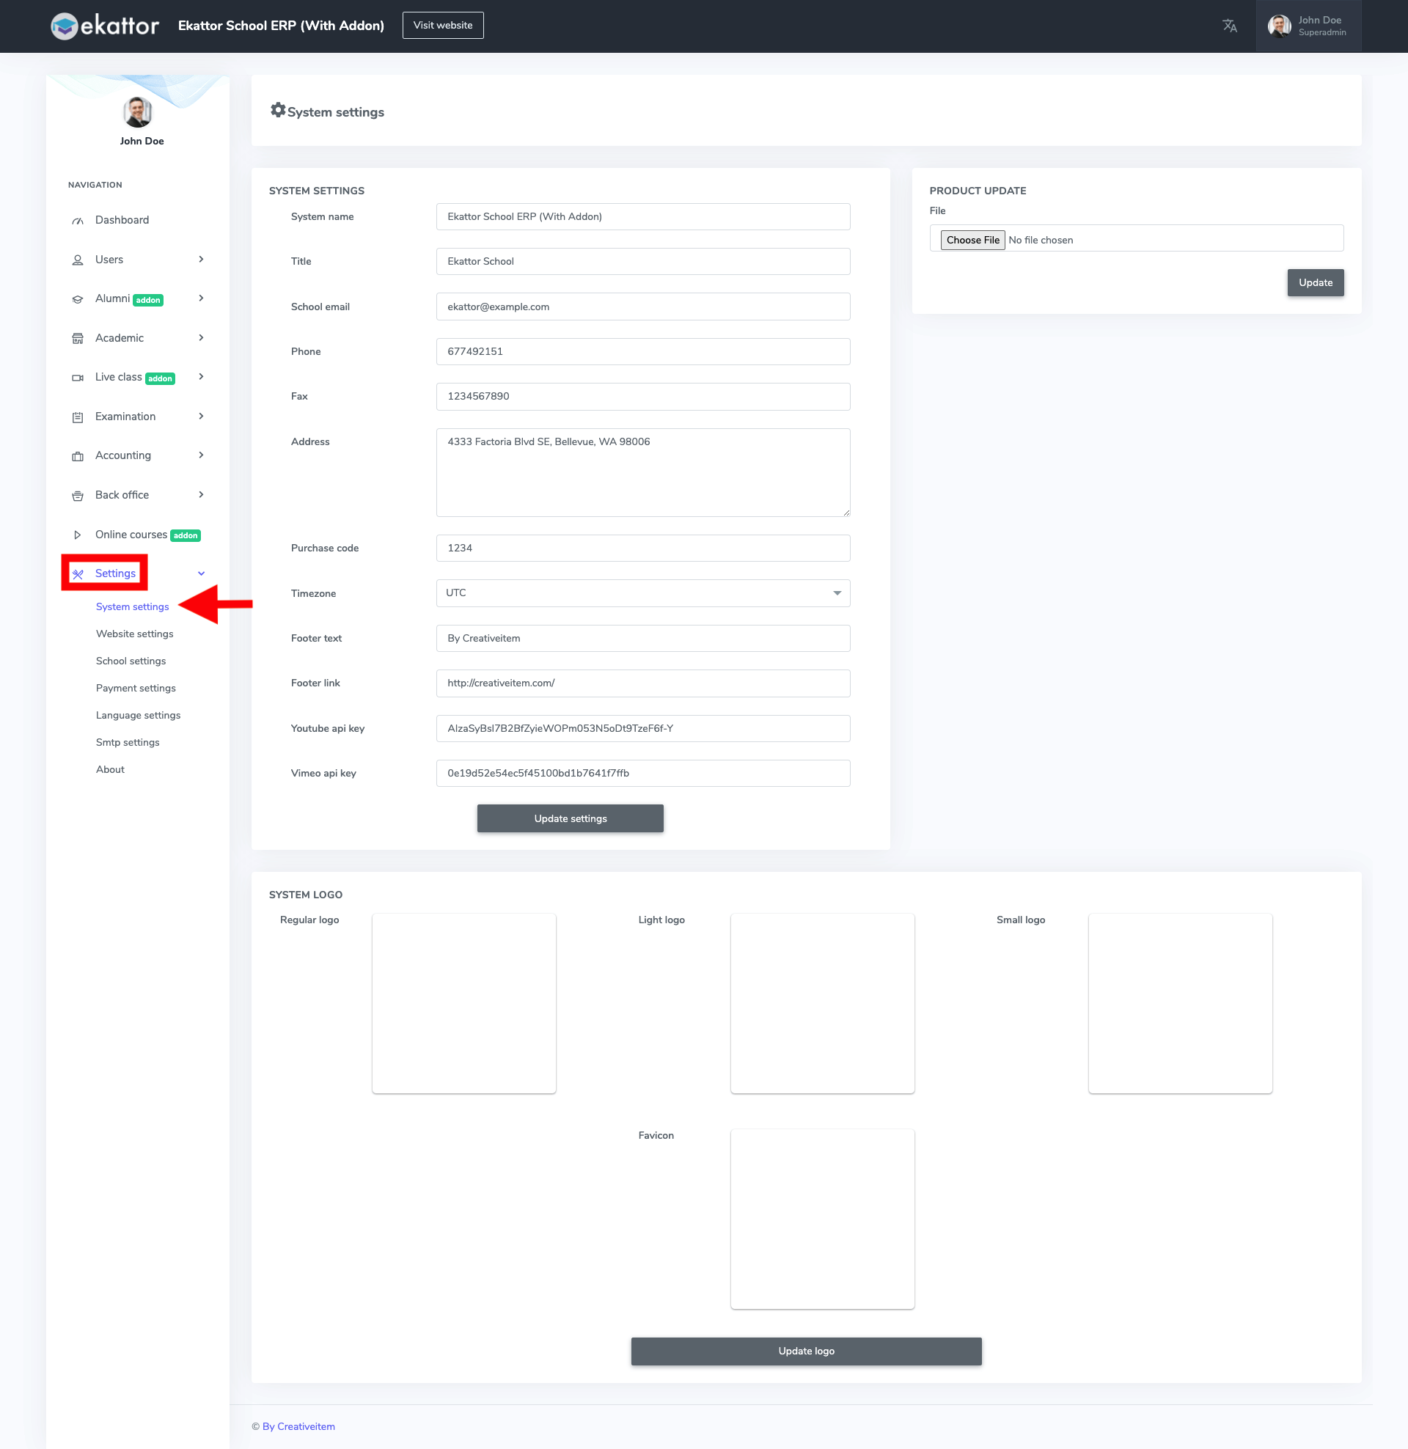Click the School settings menu item
Viewport: 1408px width, 1449px height.
(x=131, y=661)
